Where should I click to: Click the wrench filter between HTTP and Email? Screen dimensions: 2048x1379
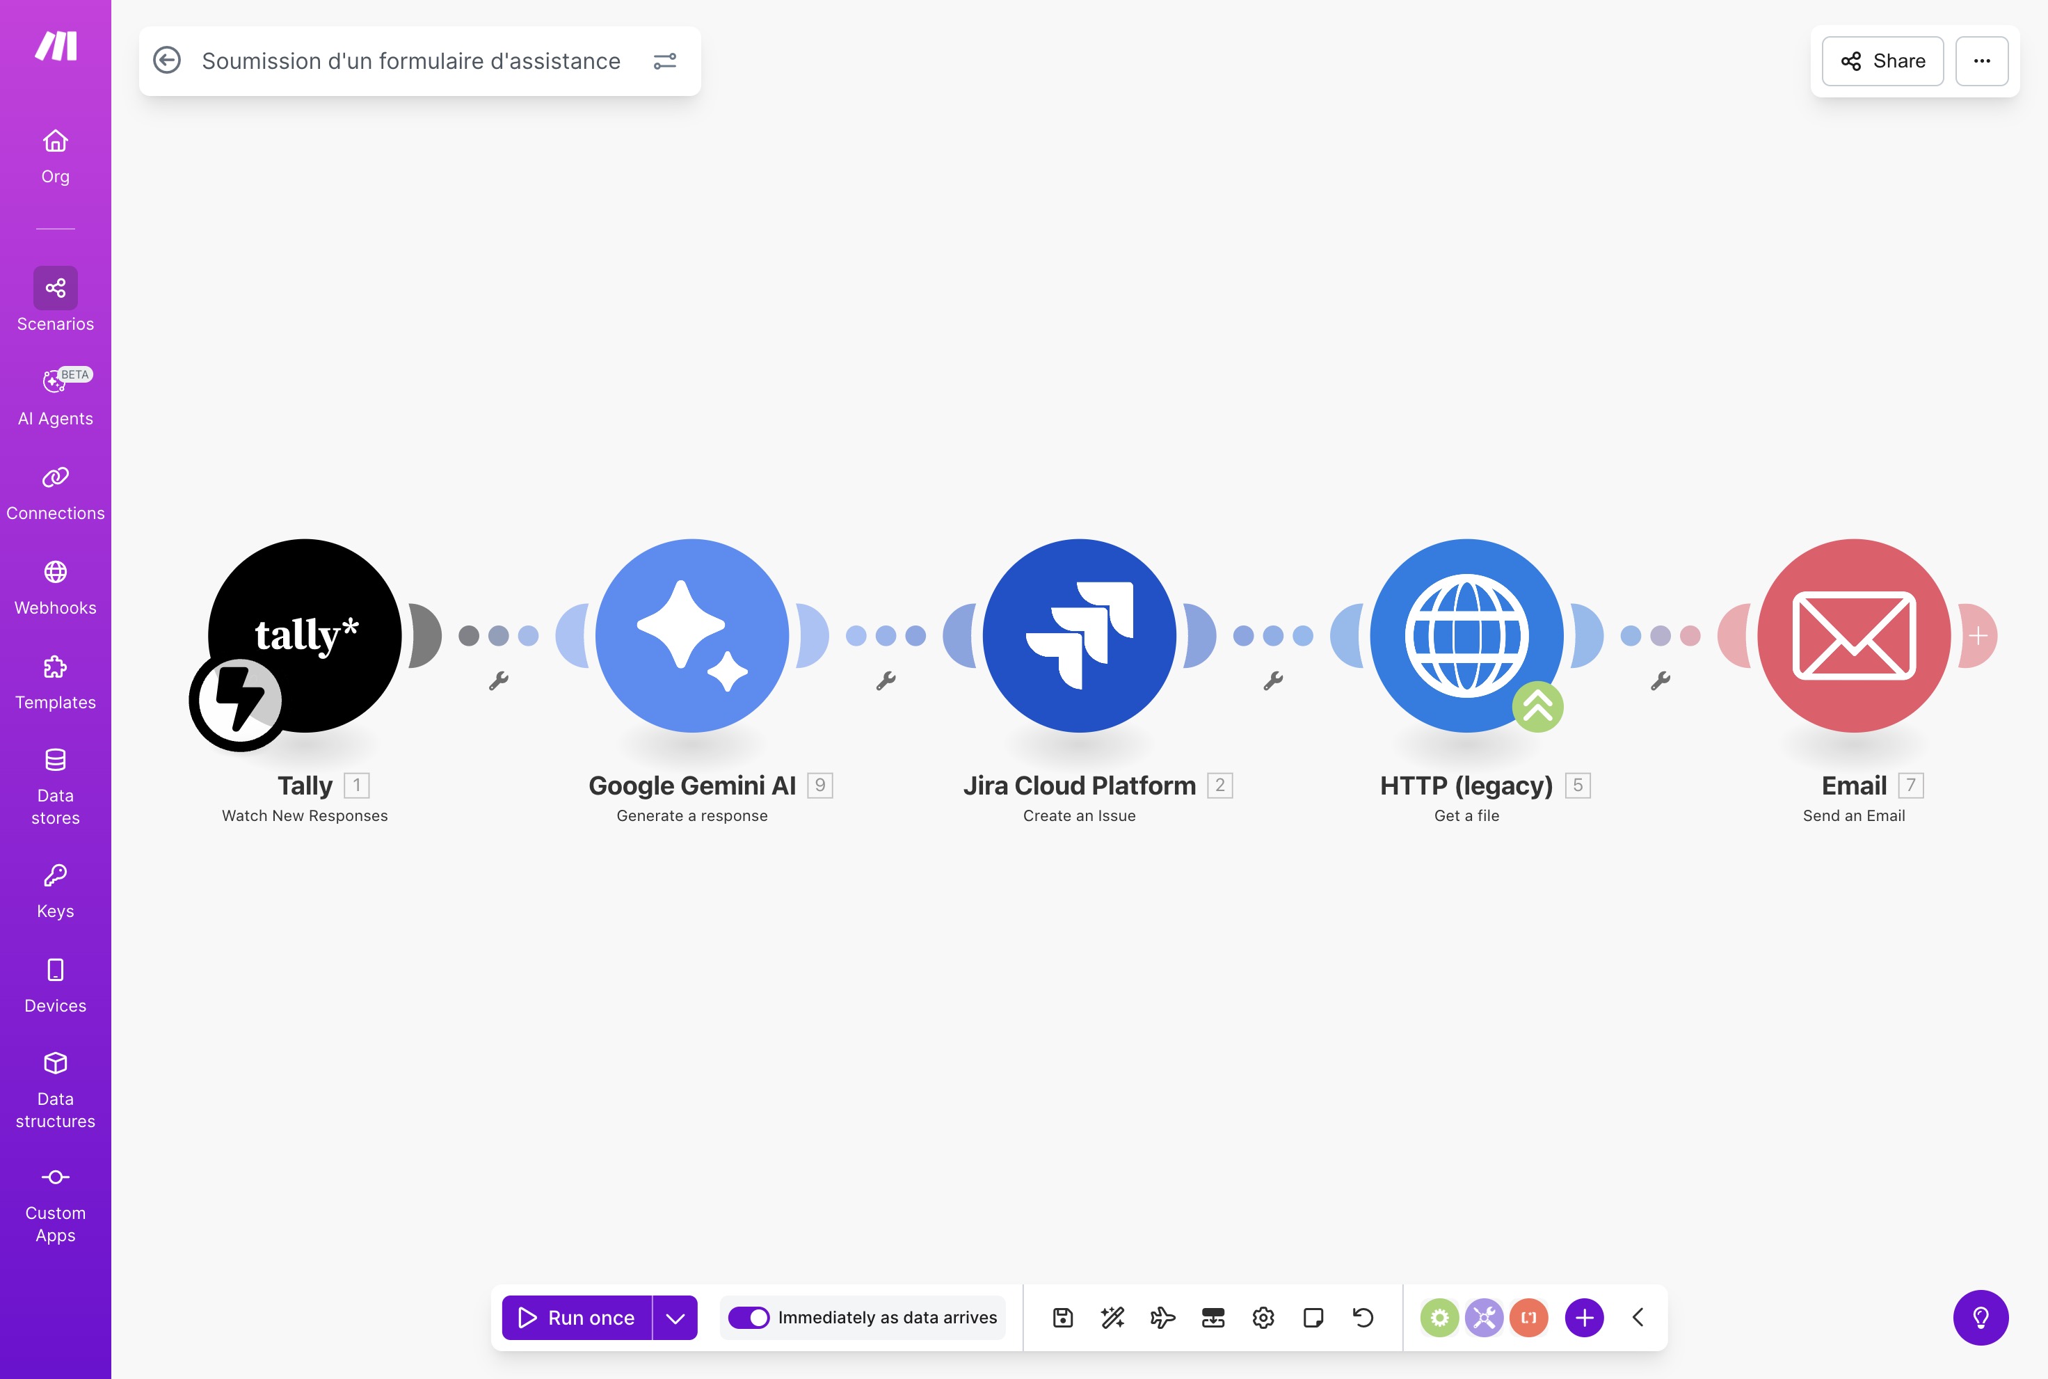[x=1661, y=680]
